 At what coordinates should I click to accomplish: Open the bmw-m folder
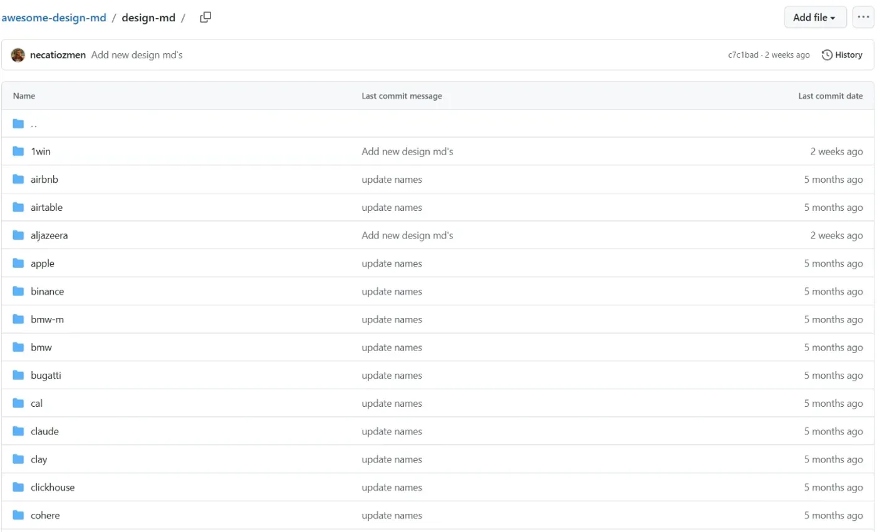(x=47, y=320)
